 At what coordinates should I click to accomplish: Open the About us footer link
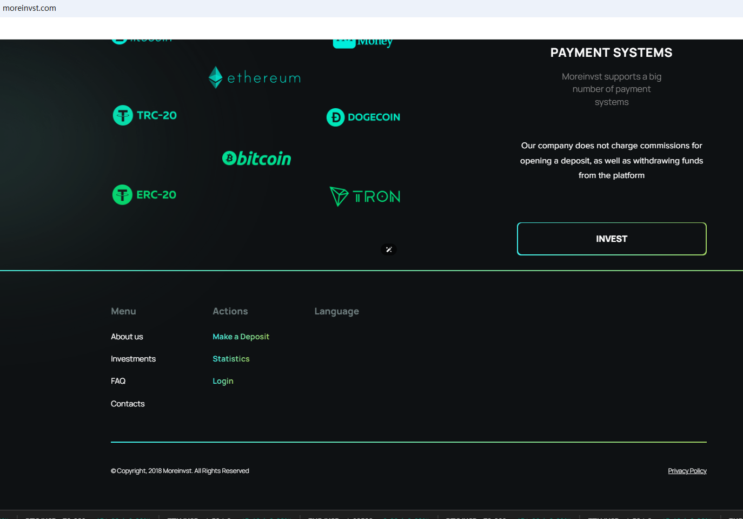(127, 337)
